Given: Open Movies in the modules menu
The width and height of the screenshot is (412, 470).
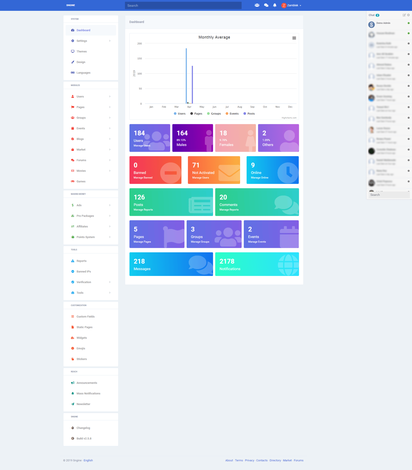Looking at the screenshot, I should pyautogui.click(x=91, y=171).
